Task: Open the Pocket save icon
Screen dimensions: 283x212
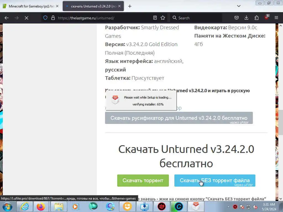Action: click(x=237, y=18)
